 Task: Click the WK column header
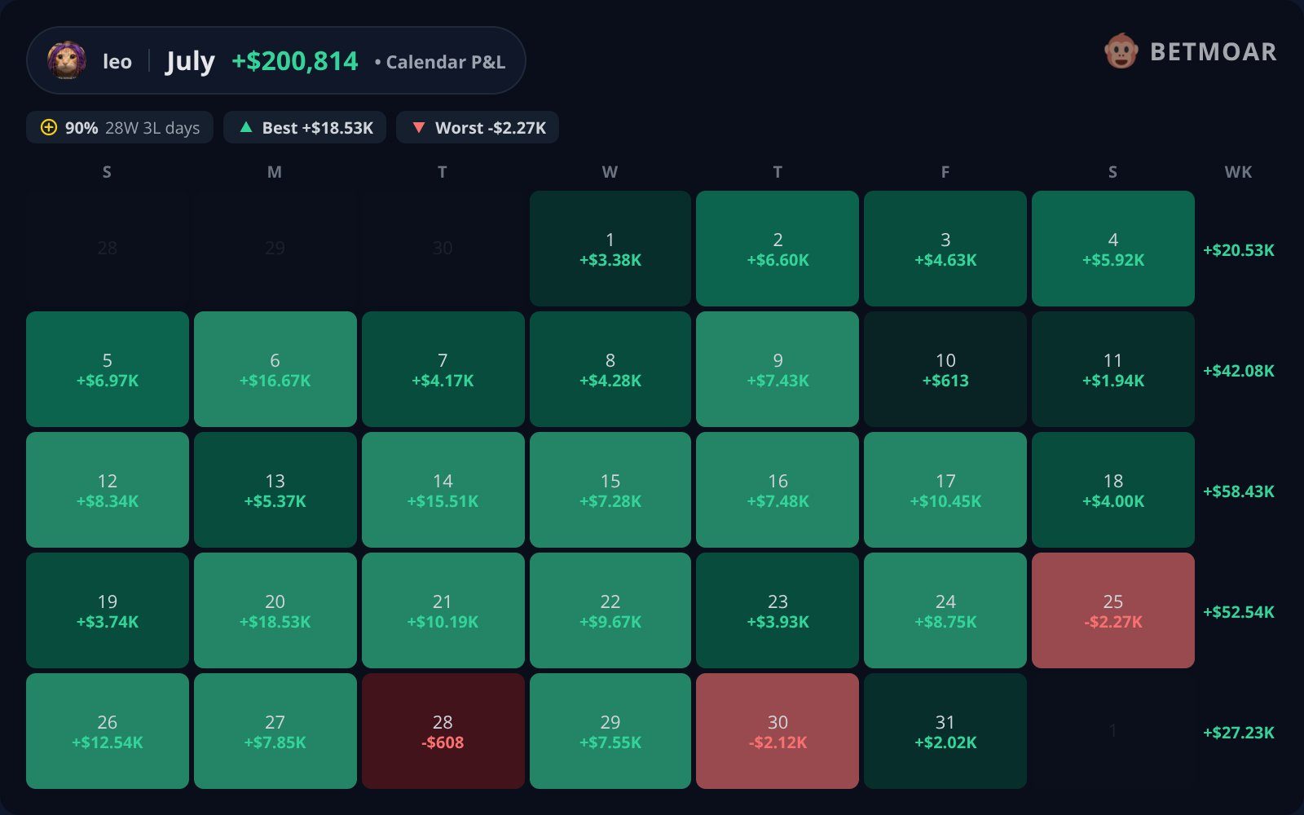[1238, 172]
